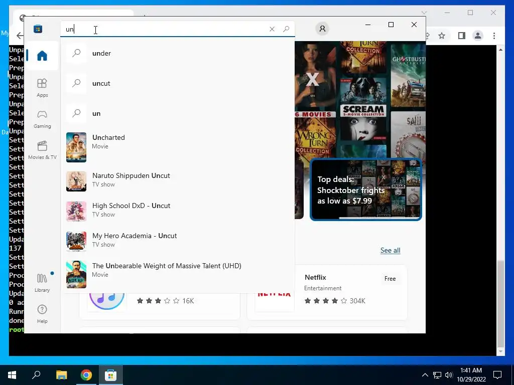Open the Top deals Shocktober frights banner
The image size is (514, 385).
tap(366, 189)
